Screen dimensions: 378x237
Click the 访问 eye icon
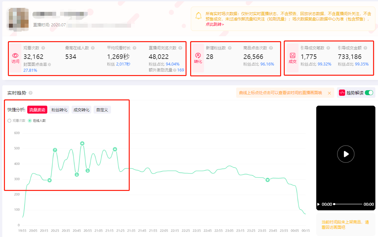(15, 56)
